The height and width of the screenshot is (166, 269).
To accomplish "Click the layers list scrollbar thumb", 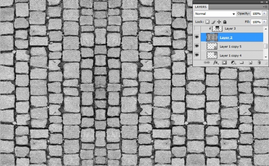I will (265, 46).
